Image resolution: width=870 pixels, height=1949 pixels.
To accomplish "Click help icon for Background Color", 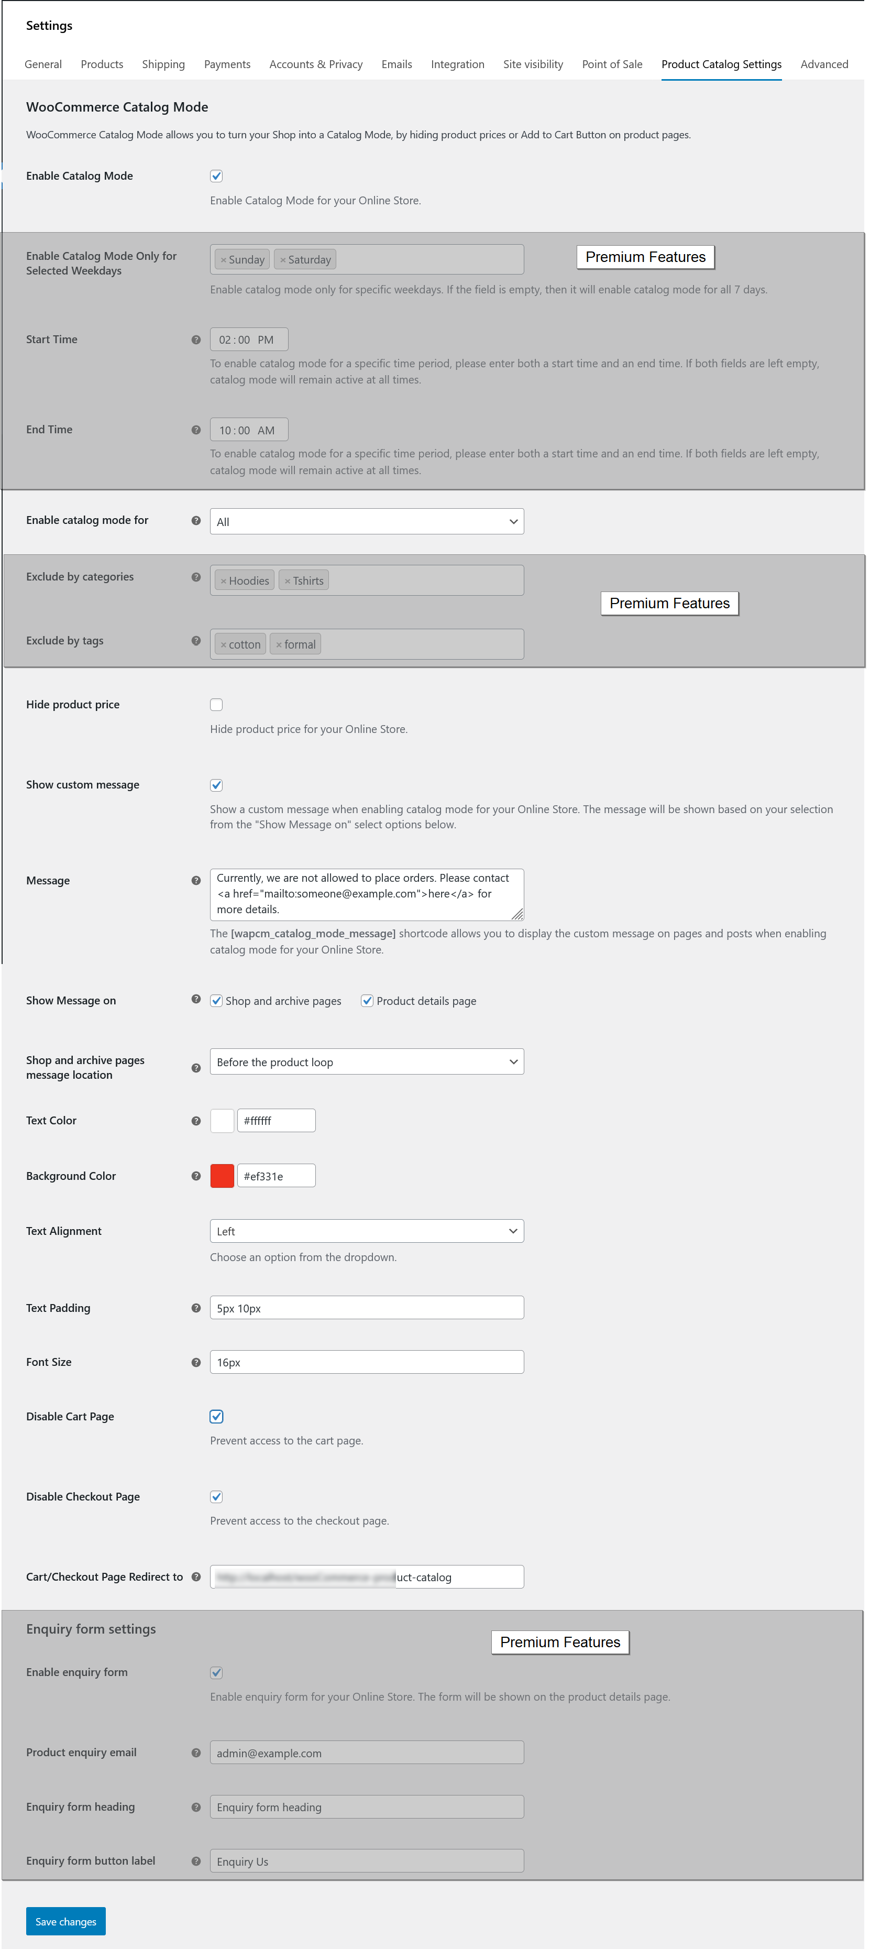I will (196, 1176).
